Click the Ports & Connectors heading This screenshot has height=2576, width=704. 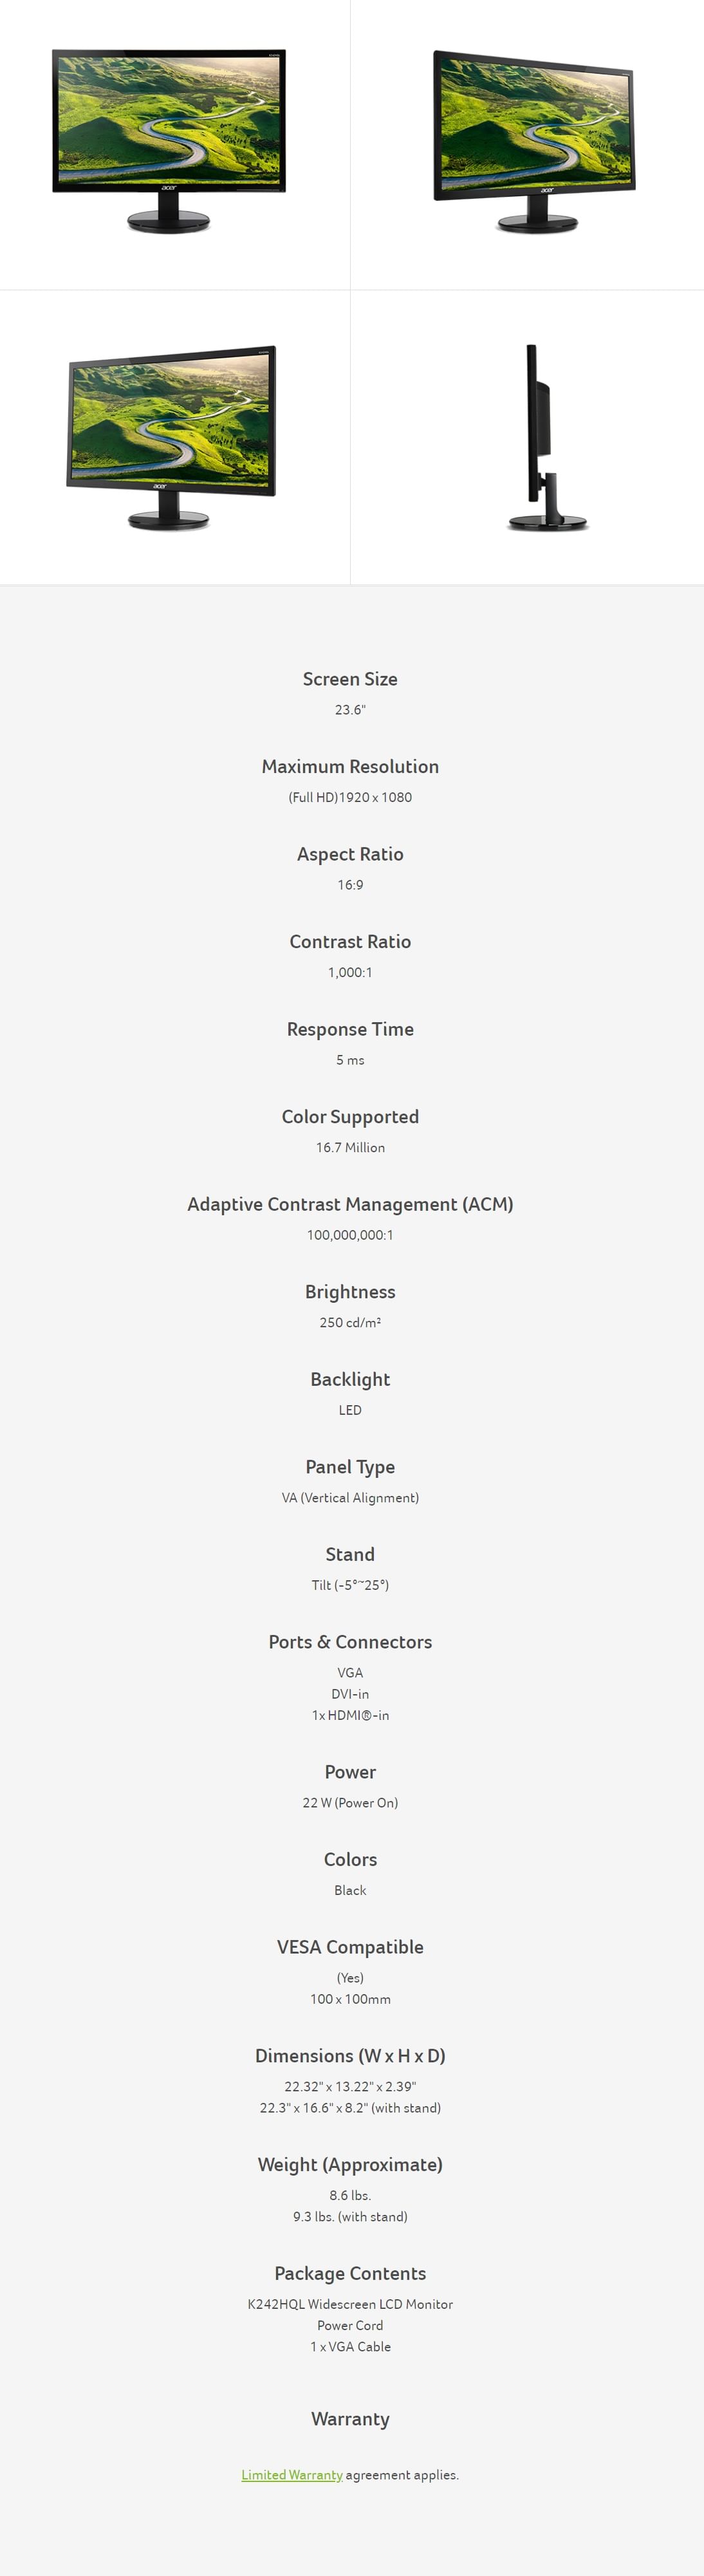pos(350,1641)
